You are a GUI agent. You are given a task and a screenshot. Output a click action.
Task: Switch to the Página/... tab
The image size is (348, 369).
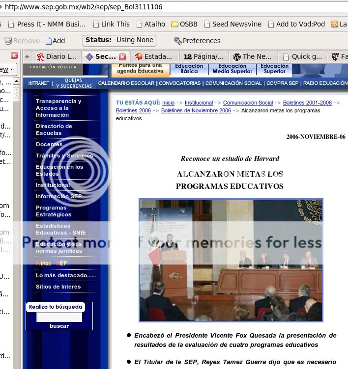point(204,56)
